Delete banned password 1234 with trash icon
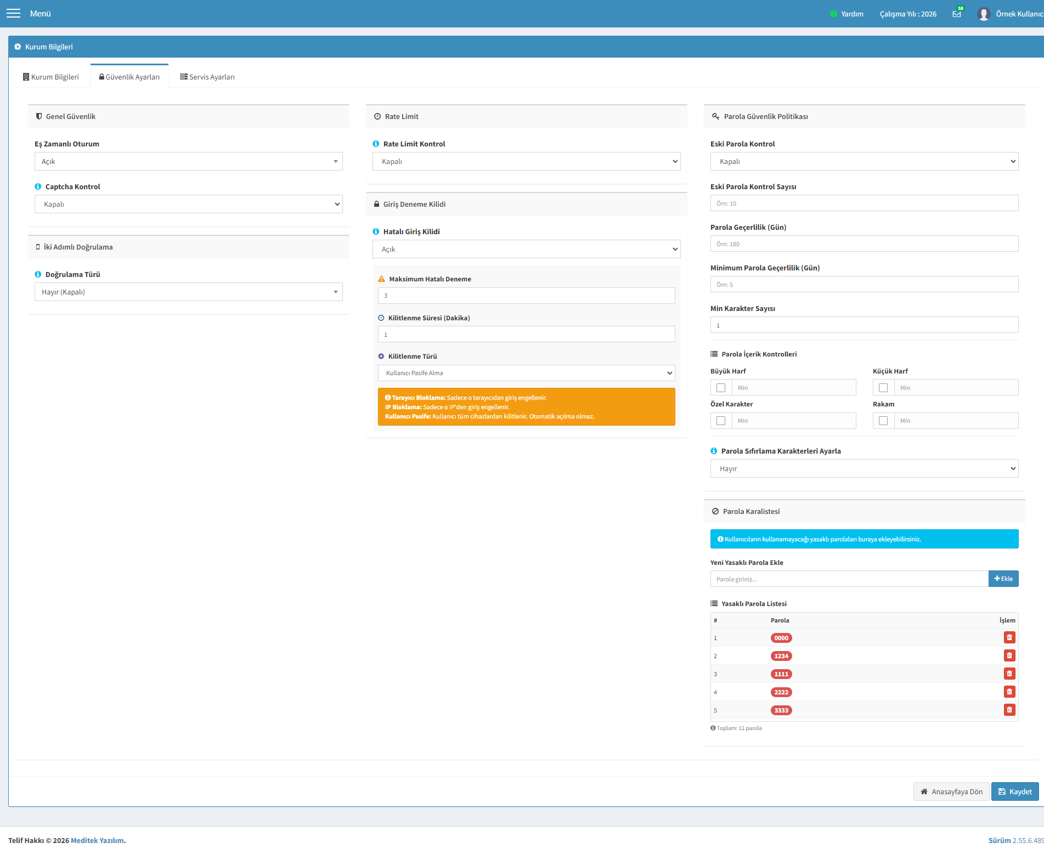This screenshot has height=854, width=1044. pyautogui.click(x=1009, y=655)
